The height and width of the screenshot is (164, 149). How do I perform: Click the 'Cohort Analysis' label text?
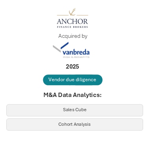point(74,124)
